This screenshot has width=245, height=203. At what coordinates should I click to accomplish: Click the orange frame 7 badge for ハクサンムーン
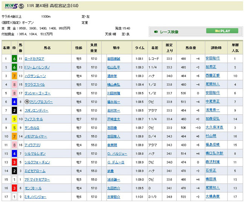[x=14, y=76]
